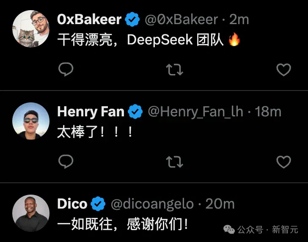
Task: Open 0xBakeer's profile picture with cat
Action: coord(31,29)
